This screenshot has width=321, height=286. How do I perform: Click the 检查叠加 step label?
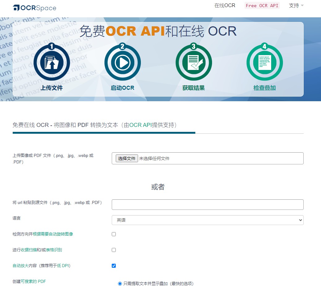click(264, 88)
